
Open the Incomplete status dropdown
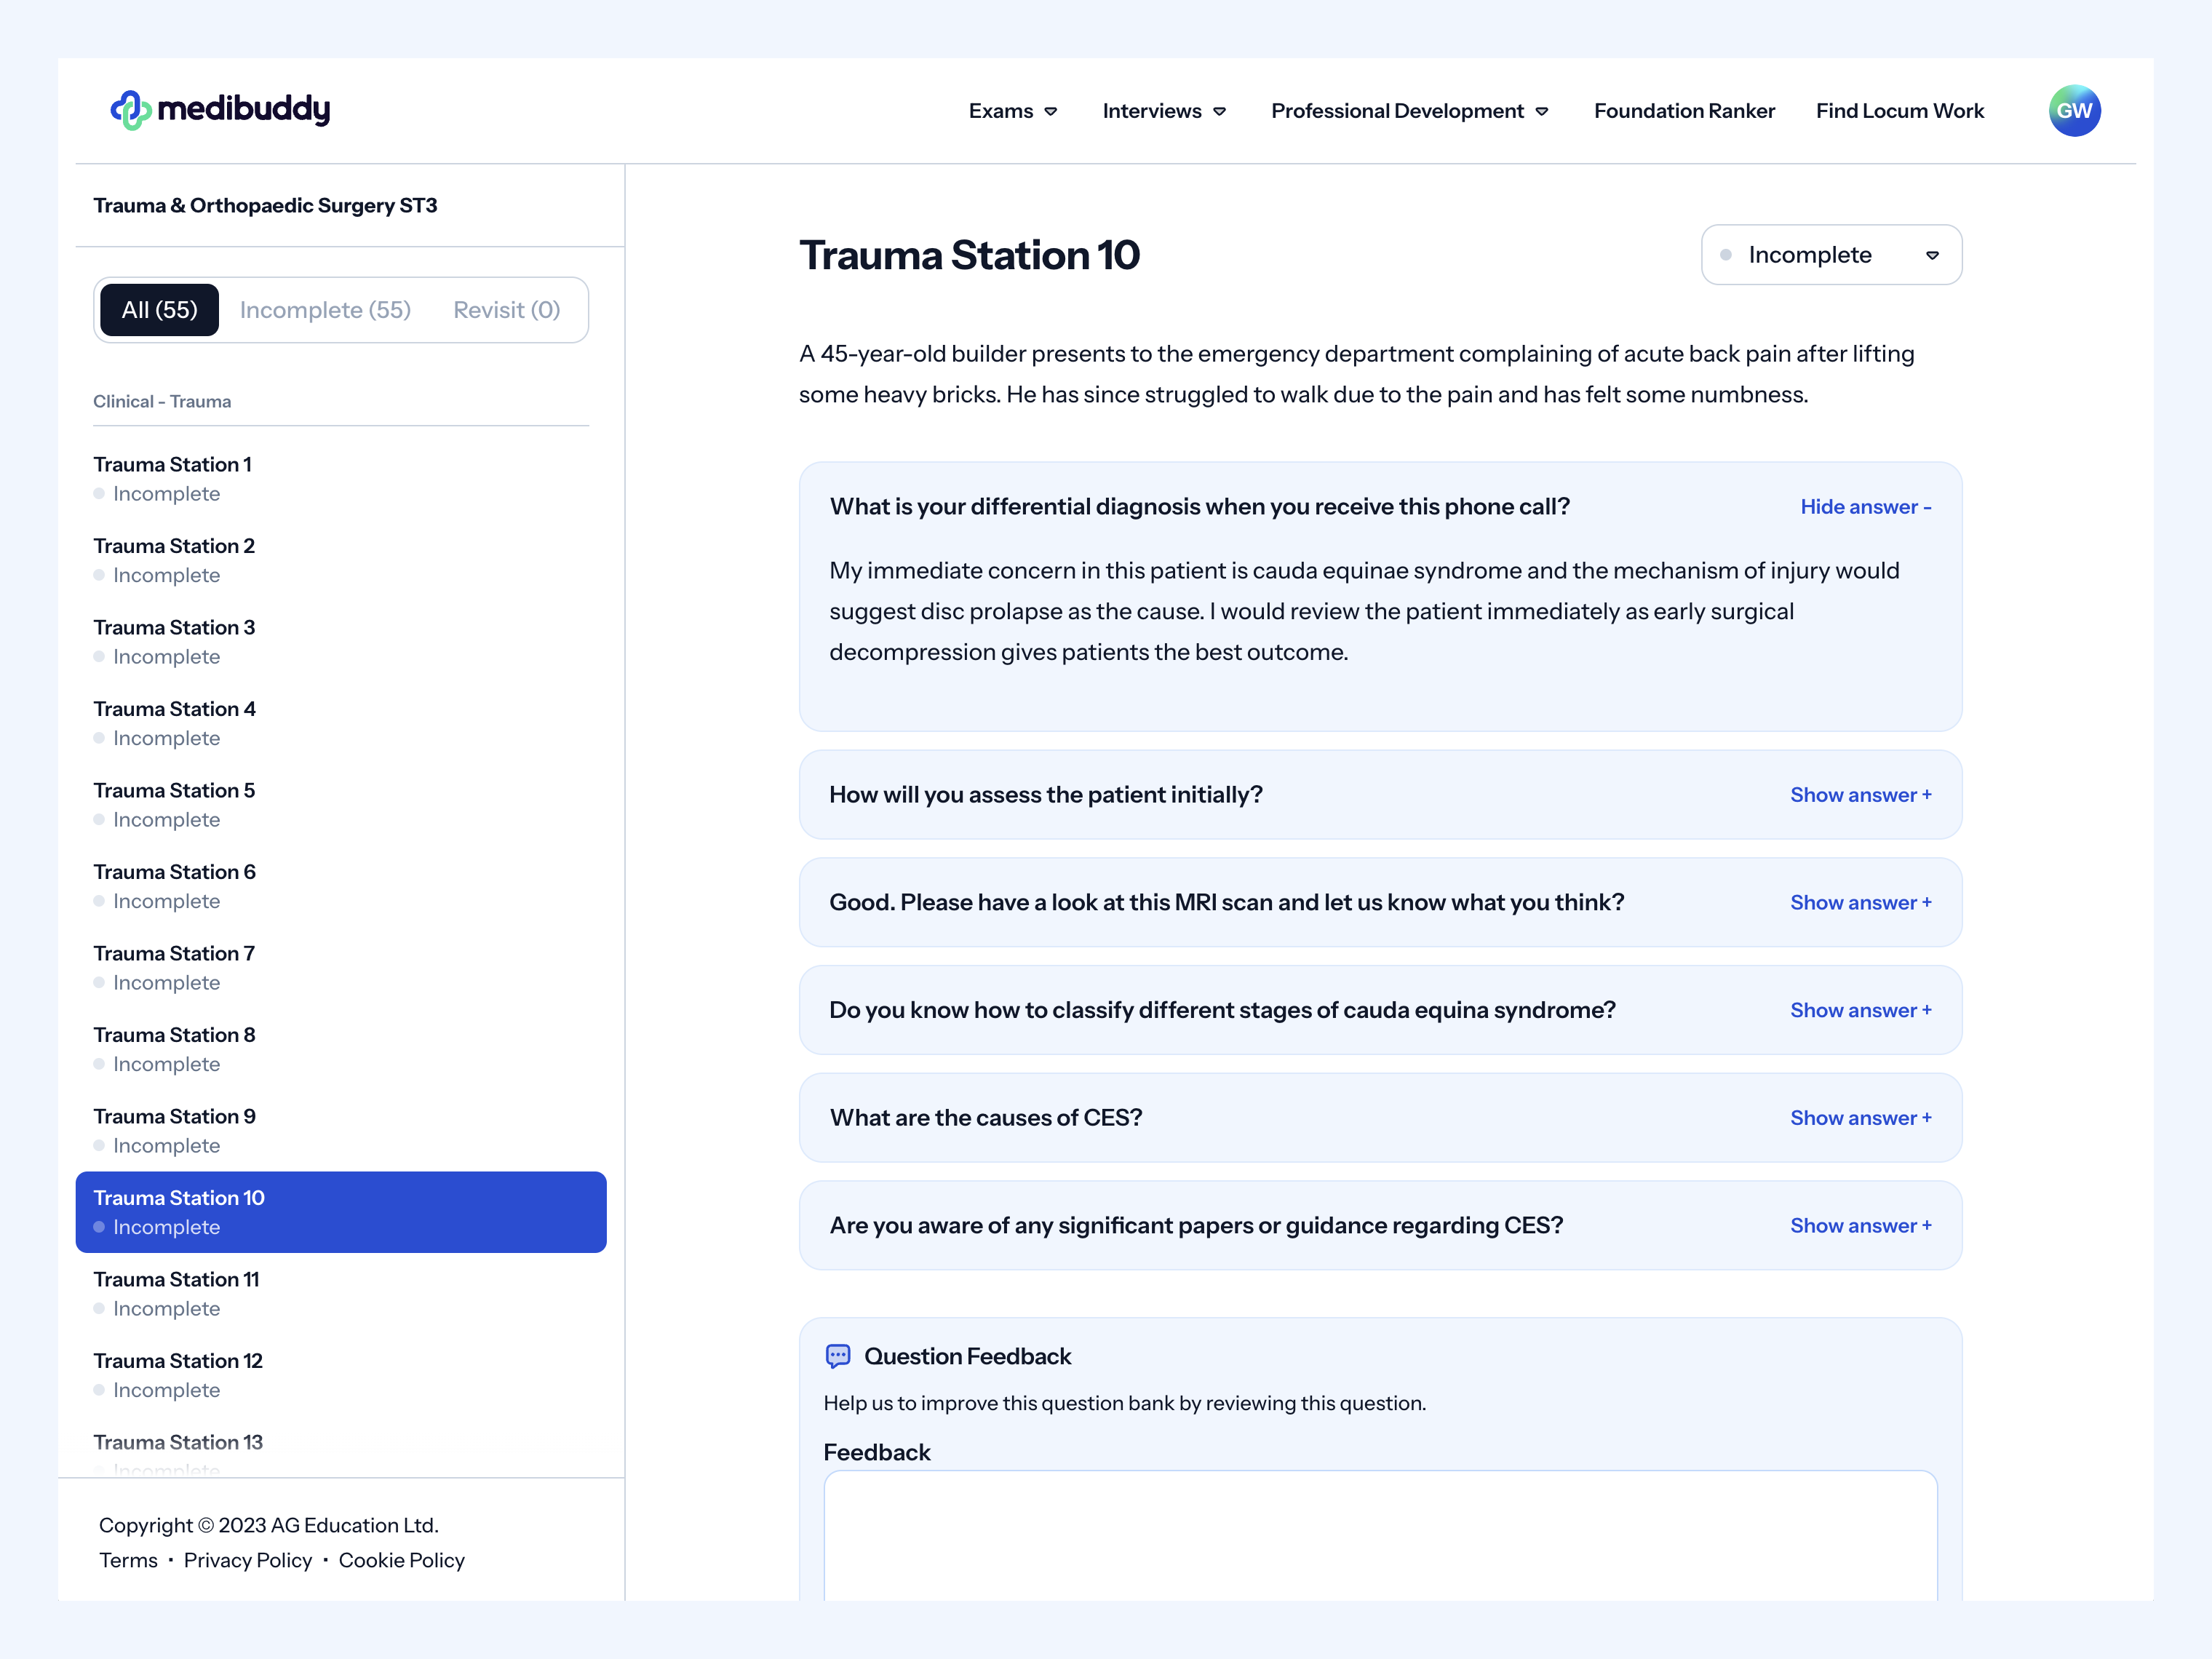(x=1831, y=255)
